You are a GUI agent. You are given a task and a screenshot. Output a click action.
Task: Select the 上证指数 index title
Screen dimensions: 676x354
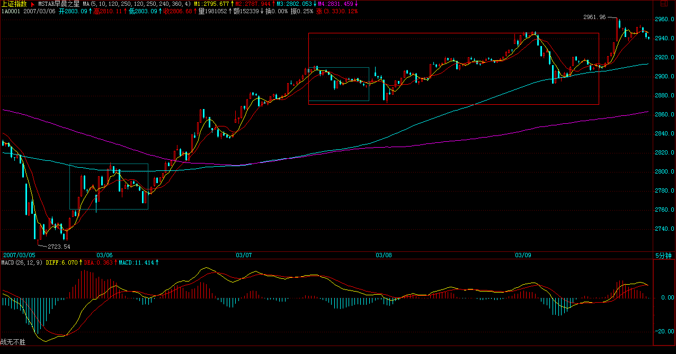click(x=14, y=4)
